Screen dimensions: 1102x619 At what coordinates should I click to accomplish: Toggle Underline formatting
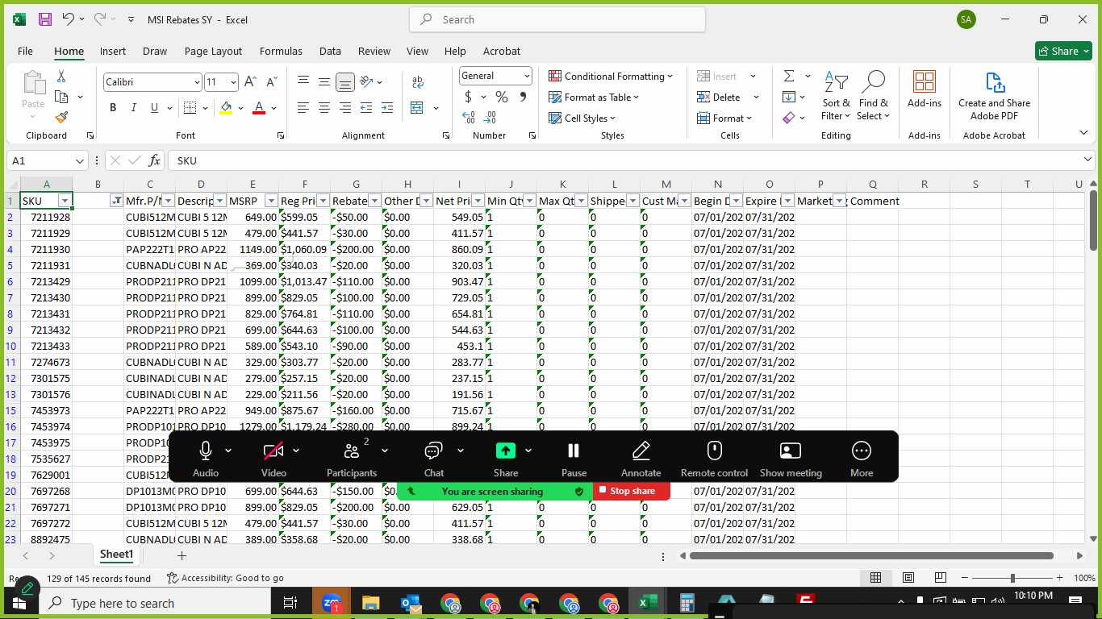pyautogui.click(x=153, y=107)
